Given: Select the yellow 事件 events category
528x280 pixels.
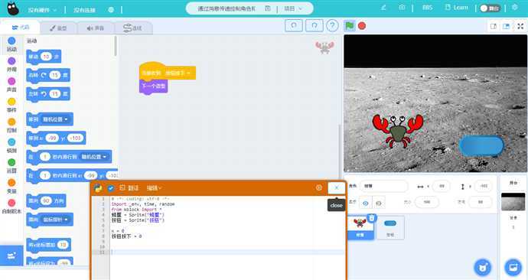Looking at the screenshot, I should click(x=11, y=105).
